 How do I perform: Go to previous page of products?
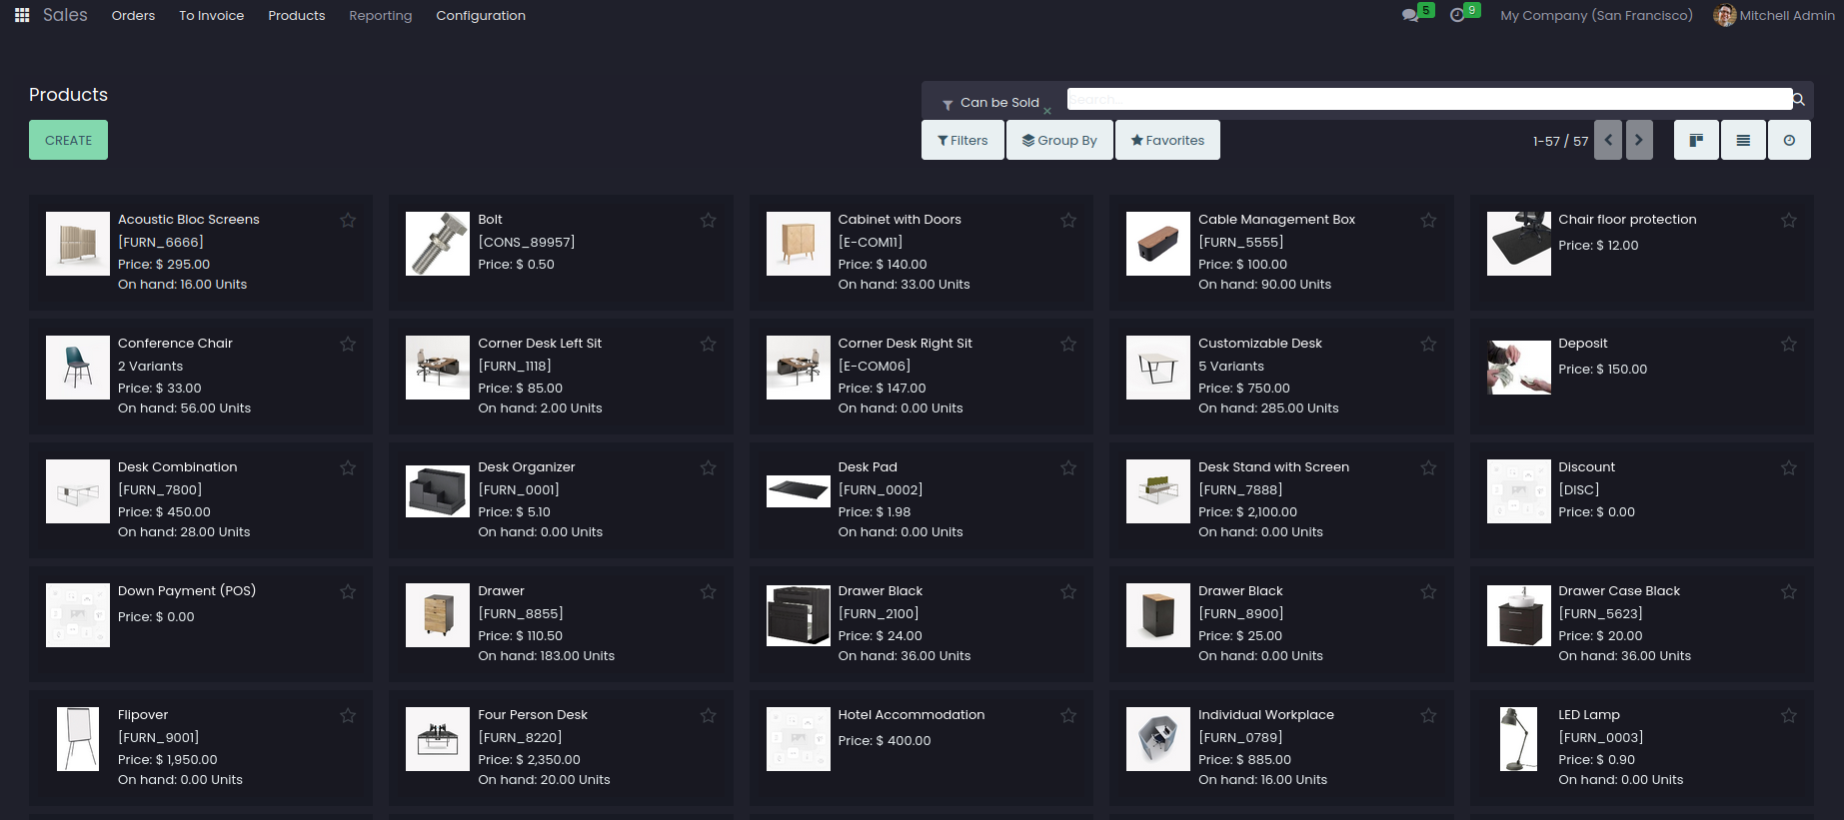[x=1608, y=140]
